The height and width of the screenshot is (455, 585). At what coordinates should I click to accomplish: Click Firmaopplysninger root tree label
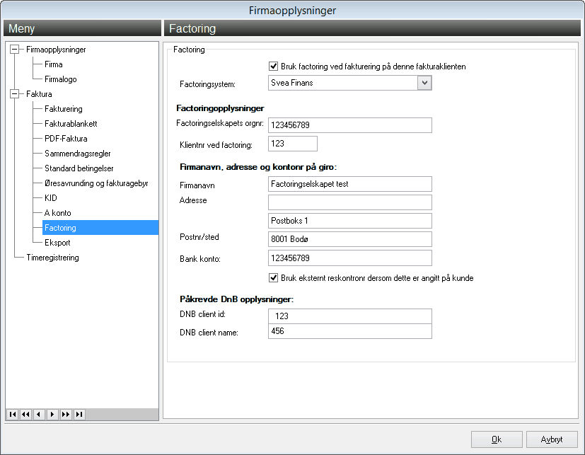point(56,50)
